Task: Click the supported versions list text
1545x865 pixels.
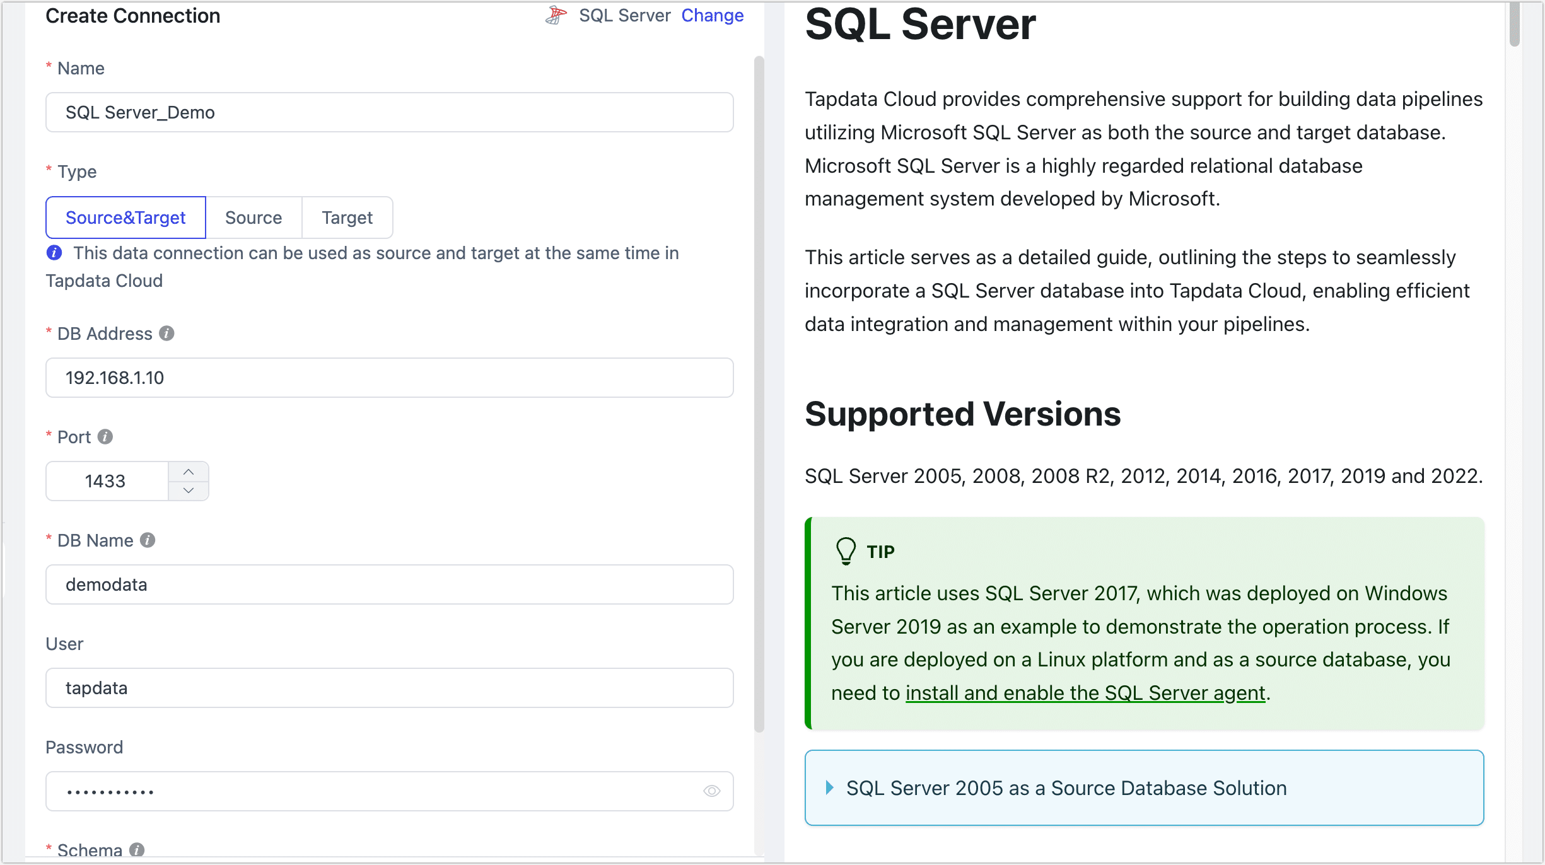Action: 1144,476
